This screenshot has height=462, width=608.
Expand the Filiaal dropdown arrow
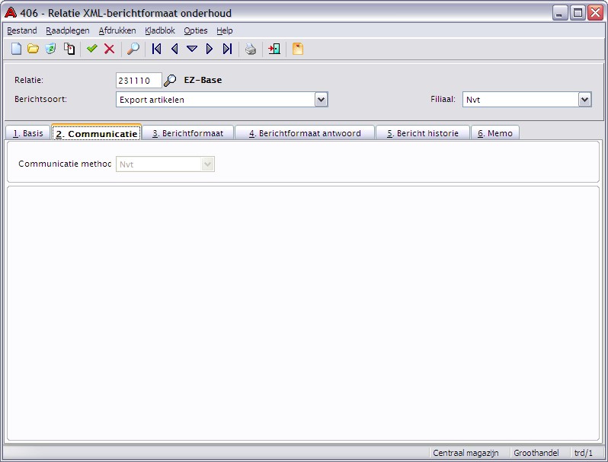click(x=584, y=100)
